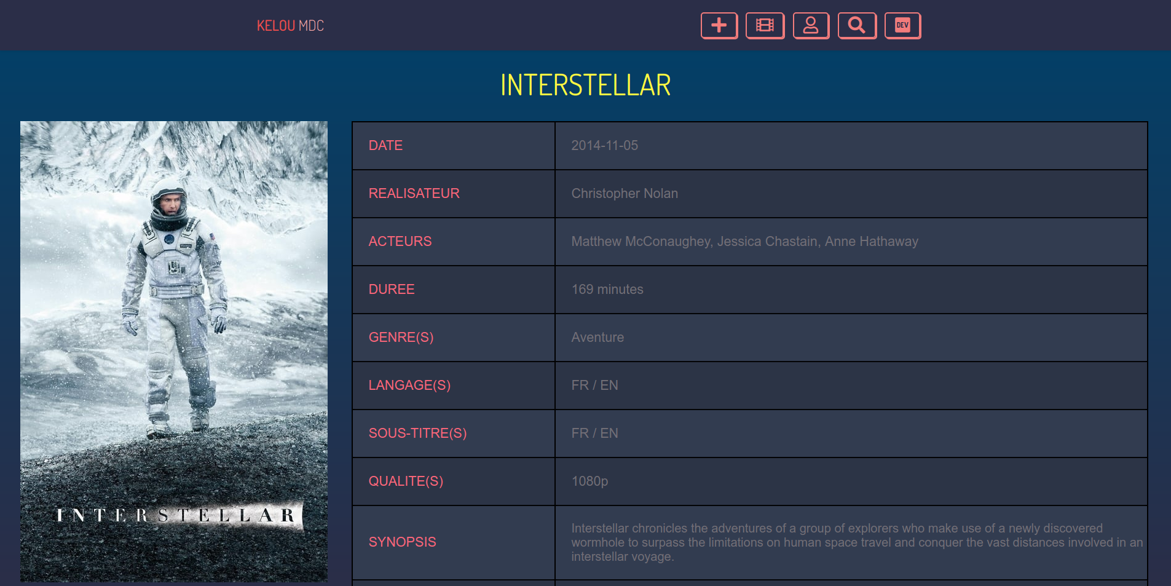Click the plus add movie icon
Image resolution: width=1171 pixels, height=586 pixels.
coord(719,26)
